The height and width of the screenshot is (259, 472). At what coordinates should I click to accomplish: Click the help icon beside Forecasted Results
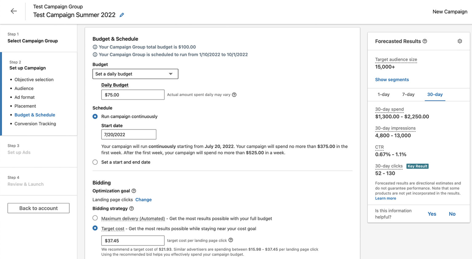click(x=425, y=41)
